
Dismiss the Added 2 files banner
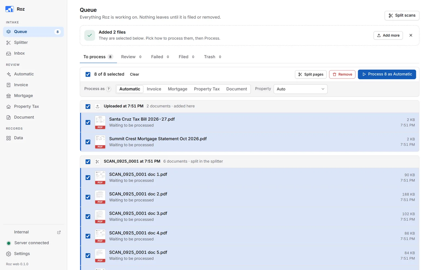[411, 35]
